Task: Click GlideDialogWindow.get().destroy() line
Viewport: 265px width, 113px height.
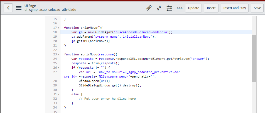Action: click(110, 85)
